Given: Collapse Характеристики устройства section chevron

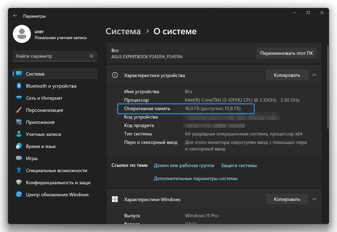Looking at the screenshot, I should pyautogui.click(x=314, y=75).
